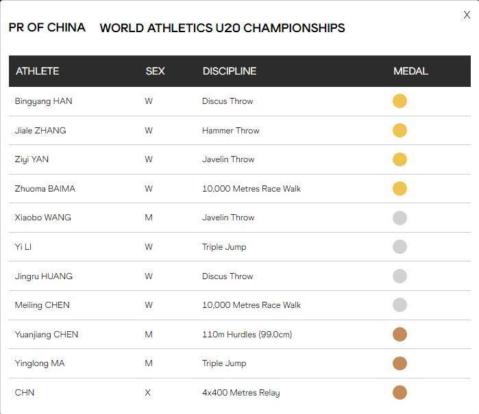
Task: Select athlete Meiling CHEN's name
Action: point(42,305)
